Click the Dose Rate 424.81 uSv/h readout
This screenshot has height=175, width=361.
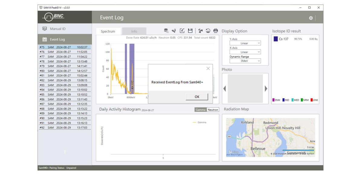141,38
